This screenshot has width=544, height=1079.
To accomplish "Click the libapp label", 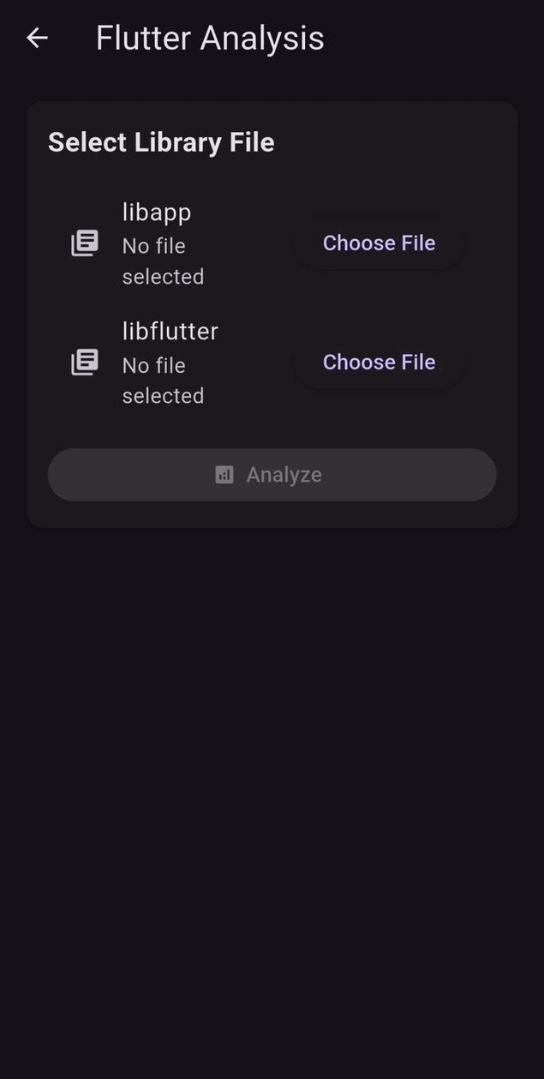I will coord(156,212).
